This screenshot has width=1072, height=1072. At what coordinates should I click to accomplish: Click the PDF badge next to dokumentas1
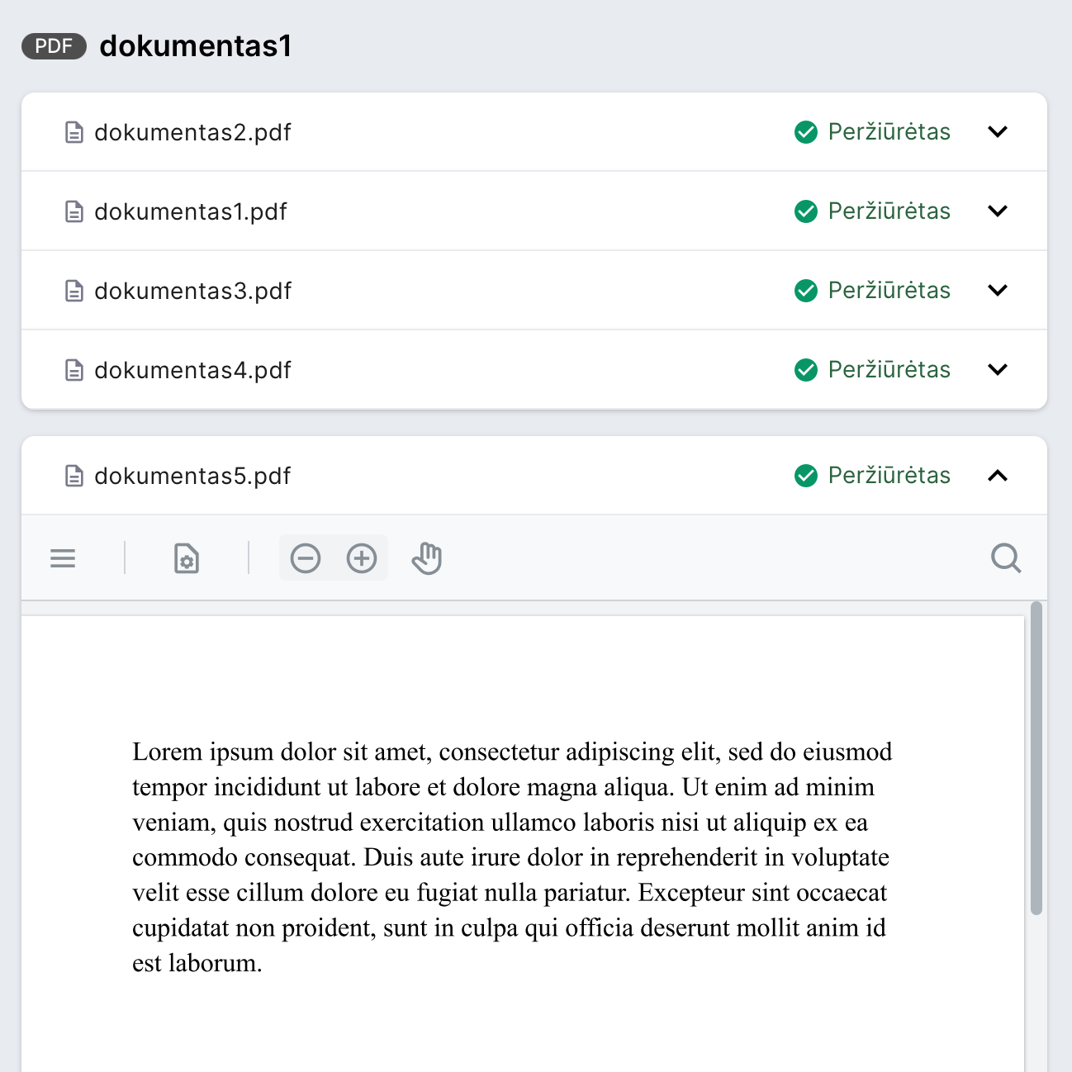click(x=54, y=46)
